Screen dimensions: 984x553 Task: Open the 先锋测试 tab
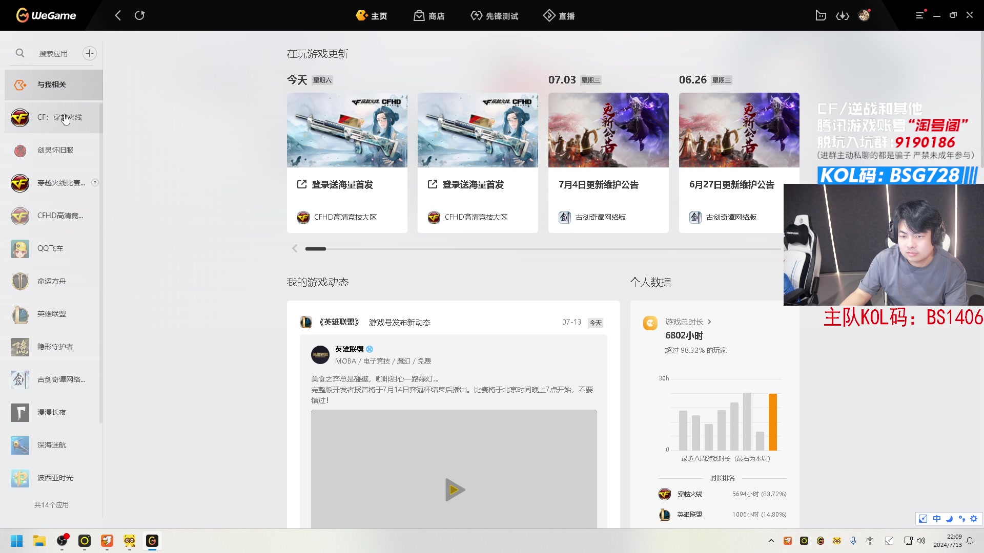(495, 16)
